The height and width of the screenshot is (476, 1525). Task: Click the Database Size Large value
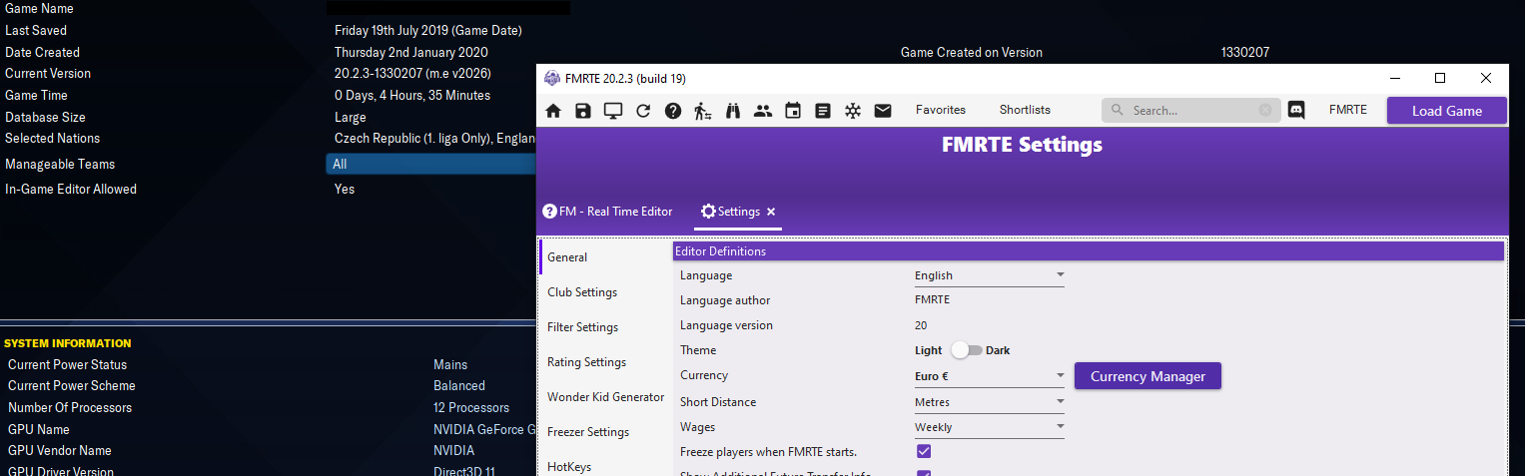tap(351, 118)
